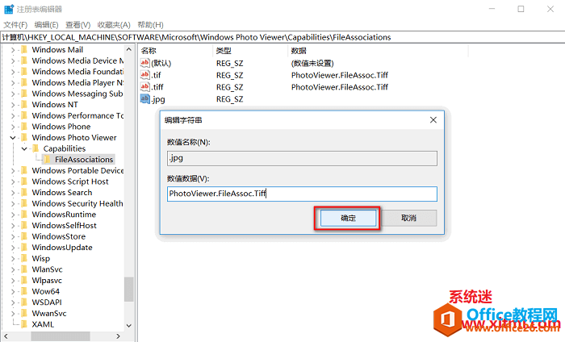Image resolution: width=565 pixels, height=342 pixels.
Task: Select the (默认) string value icon
Action: (x=144, y=63)
